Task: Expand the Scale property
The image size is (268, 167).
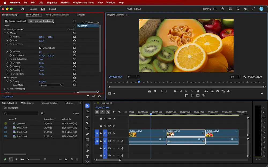Action: 7,41
